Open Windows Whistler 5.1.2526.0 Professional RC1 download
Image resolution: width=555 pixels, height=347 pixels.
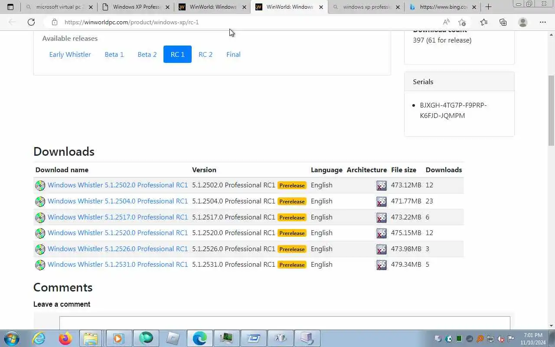click(x=118, y=249)
